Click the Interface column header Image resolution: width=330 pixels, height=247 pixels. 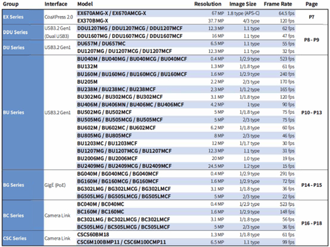(x=56, y=4)
